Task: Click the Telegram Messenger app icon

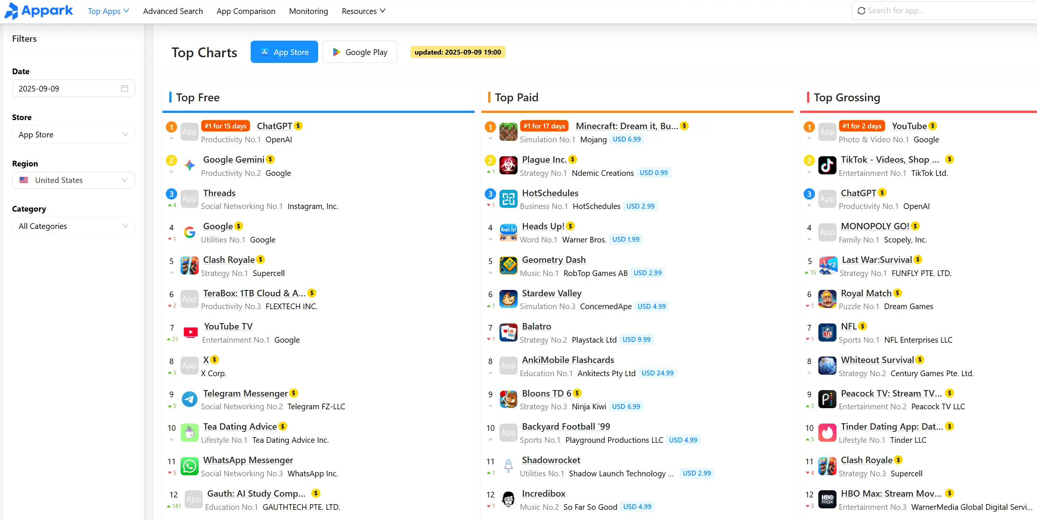Action: click(189, 399)
